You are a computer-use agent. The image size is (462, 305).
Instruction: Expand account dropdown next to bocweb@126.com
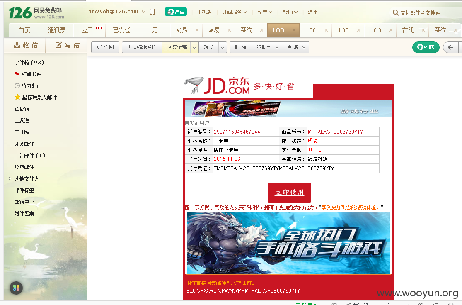(144, 12)
